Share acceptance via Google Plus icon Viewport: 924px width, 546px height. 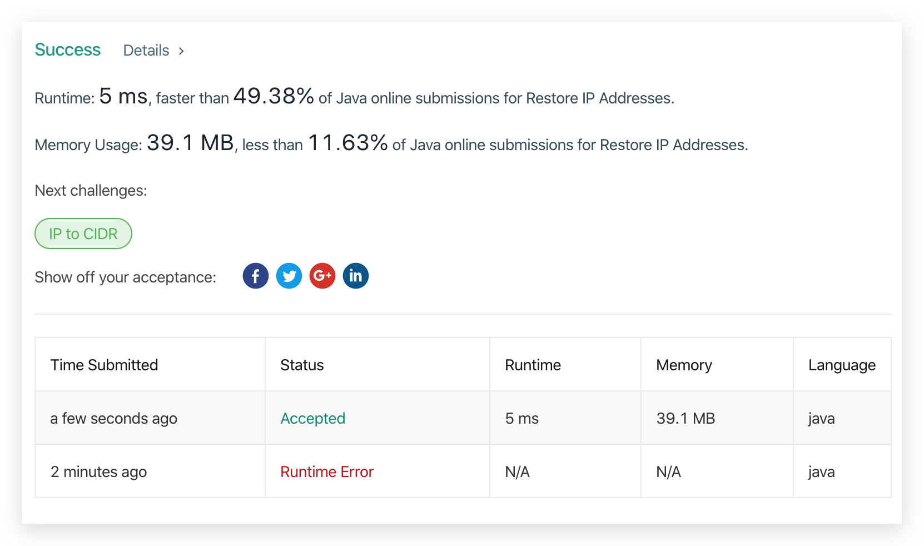click(322, 276)
